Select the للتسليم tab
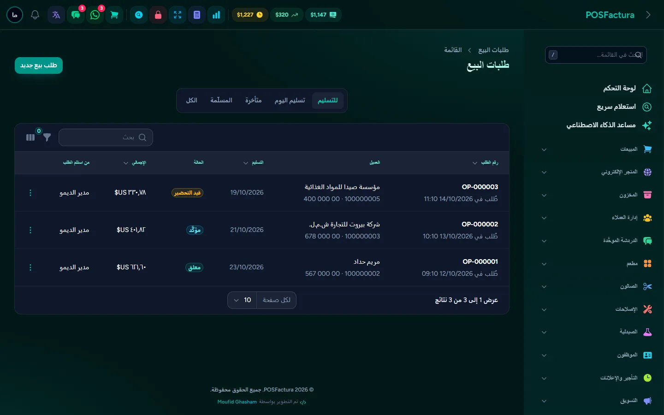This screenshot has width=664, height=415. point(328,101)
